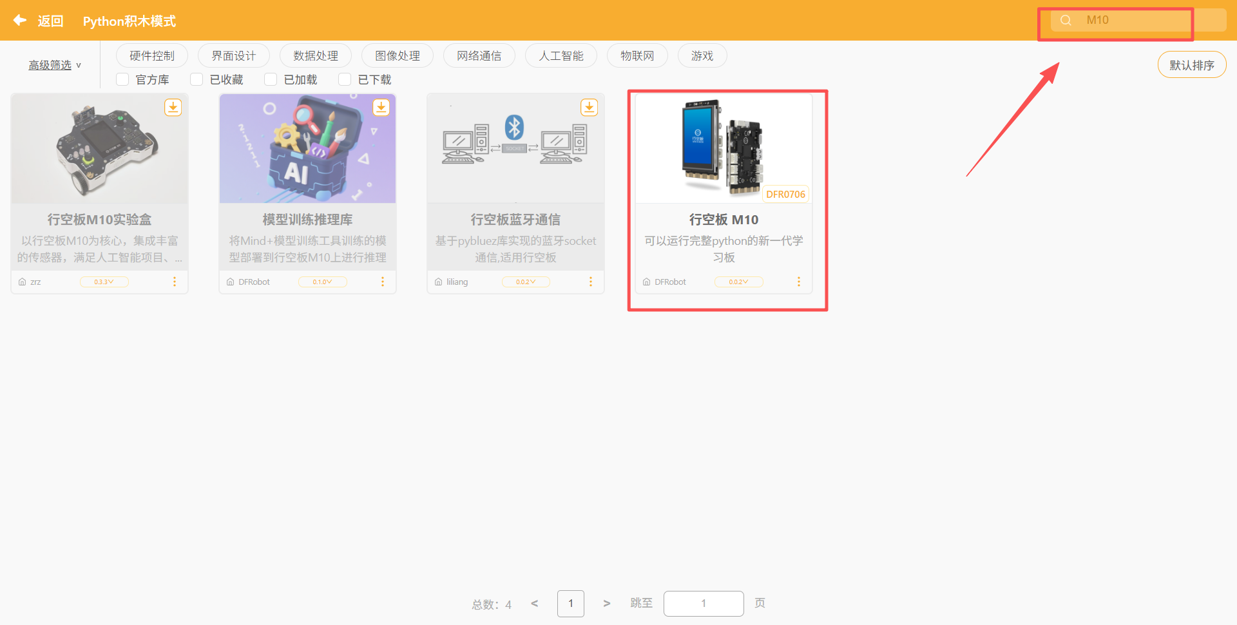Click the author home icon next to DFRobot
The width and height of the screenshot is (1237, 625).
646,281
